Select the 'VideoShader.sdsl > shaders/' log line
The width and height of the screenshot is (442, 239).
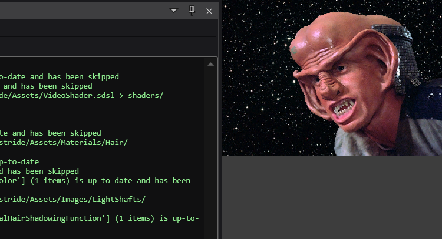[82, 96]
